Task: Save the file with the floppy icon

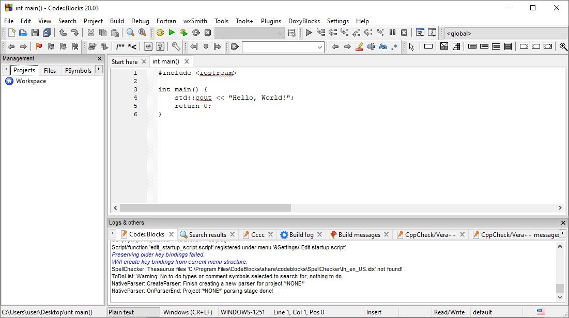Action: (35, 33)
